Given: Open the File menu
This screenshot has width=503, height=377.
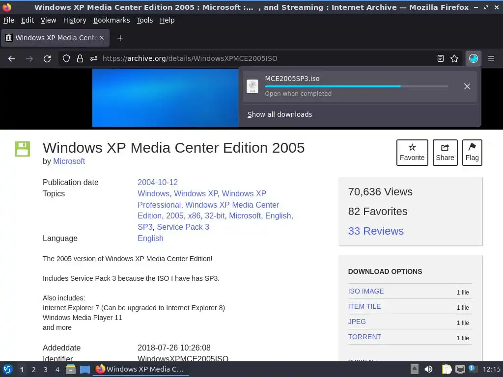Looking at the screenshot, I should click(9, 20).
